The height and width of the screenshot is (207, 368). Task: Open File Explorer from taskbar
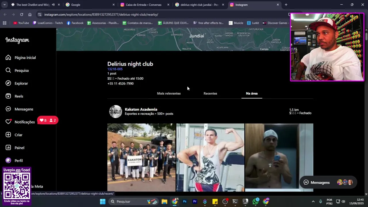click(x=164, y=202)
